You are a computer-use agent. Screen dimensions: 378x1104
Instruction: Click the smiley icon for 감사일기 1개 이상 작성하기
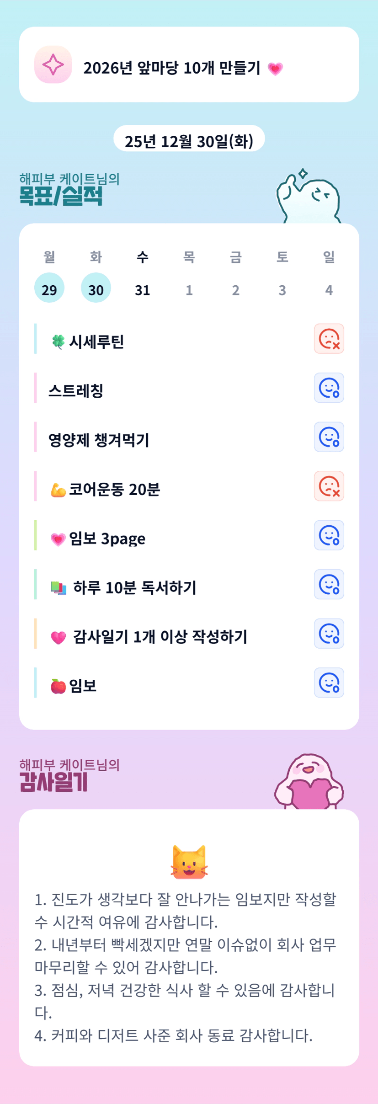tap(329, 634)
